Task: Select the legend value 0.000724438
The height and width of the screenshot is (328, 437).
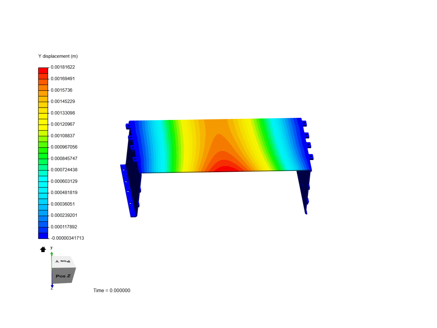Action: (64, 170)
